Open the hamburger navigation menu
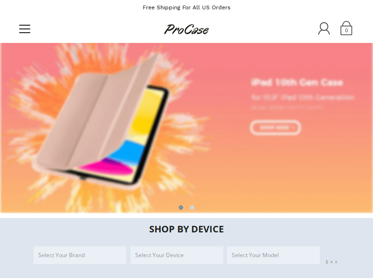The image size is (373, 280). pos(25,29)
